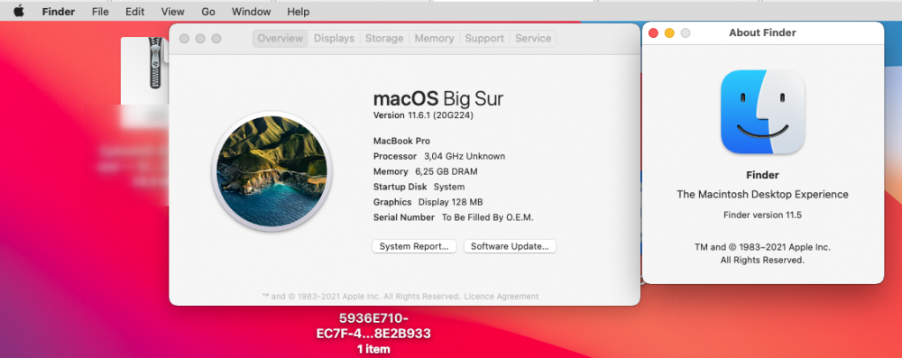902x358 pixels.
Task: Click the macOS Big Sur title
Action: 438,98
